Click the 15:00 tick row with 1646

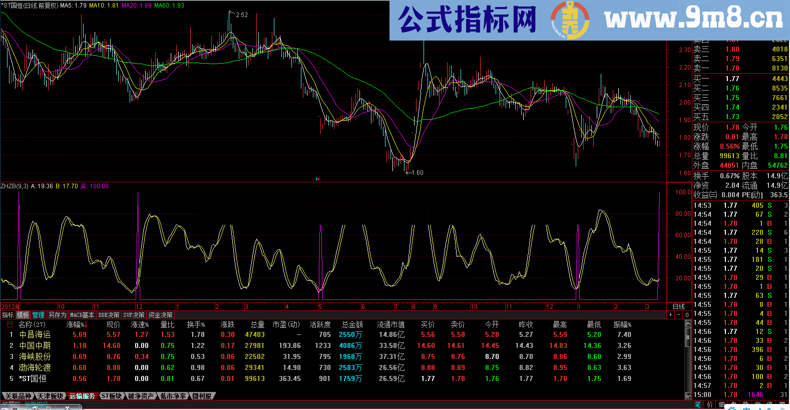[x=741, y=394]
